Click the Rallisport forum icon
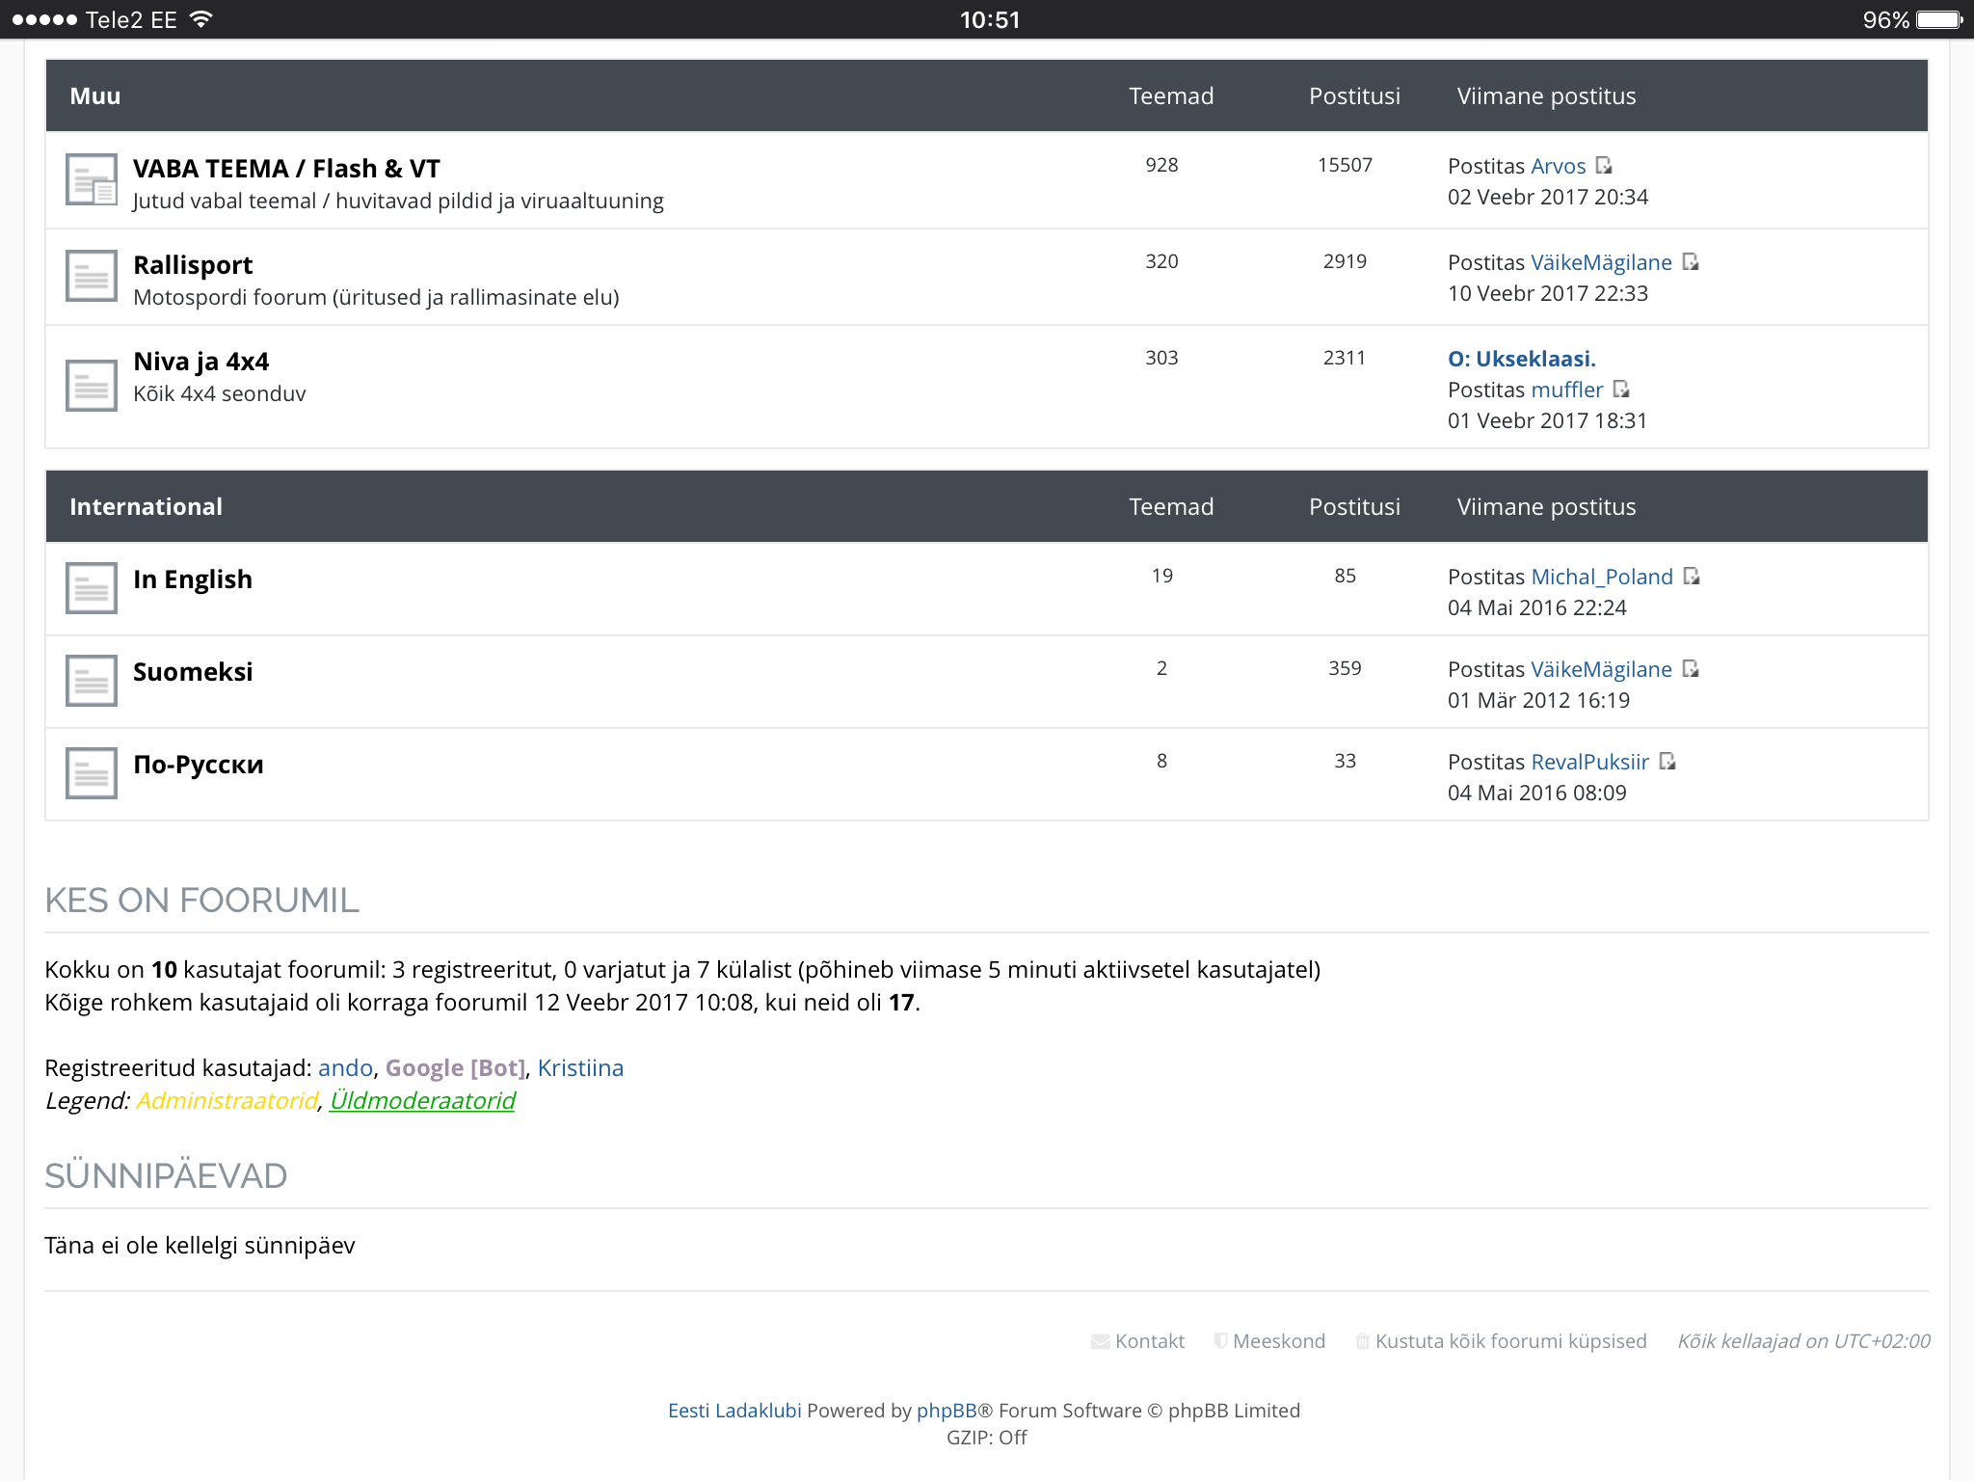 [92, 276]
